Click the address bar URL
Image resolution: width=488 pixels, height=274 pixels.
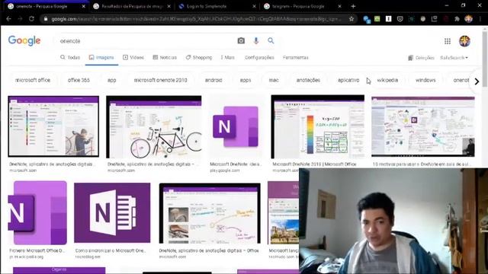[x=196, y=19]
